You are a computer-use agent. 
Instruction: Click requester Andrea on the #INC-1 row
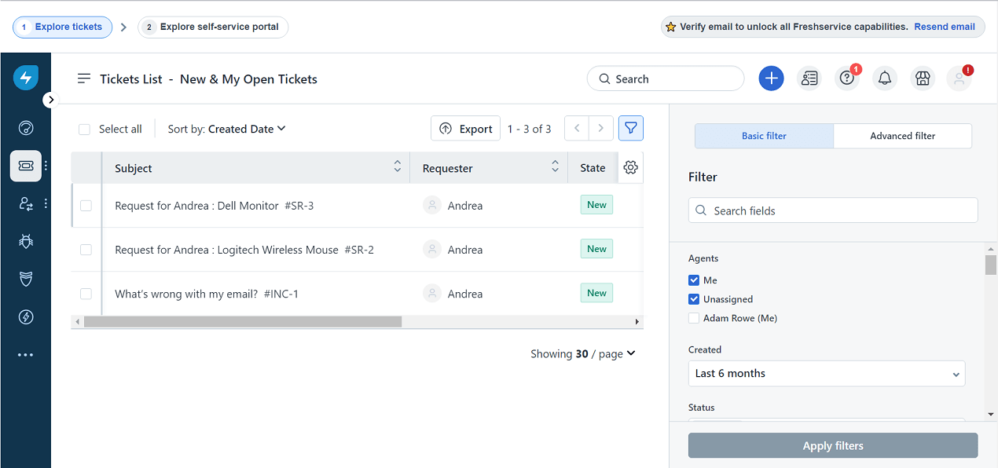(465, 294)
